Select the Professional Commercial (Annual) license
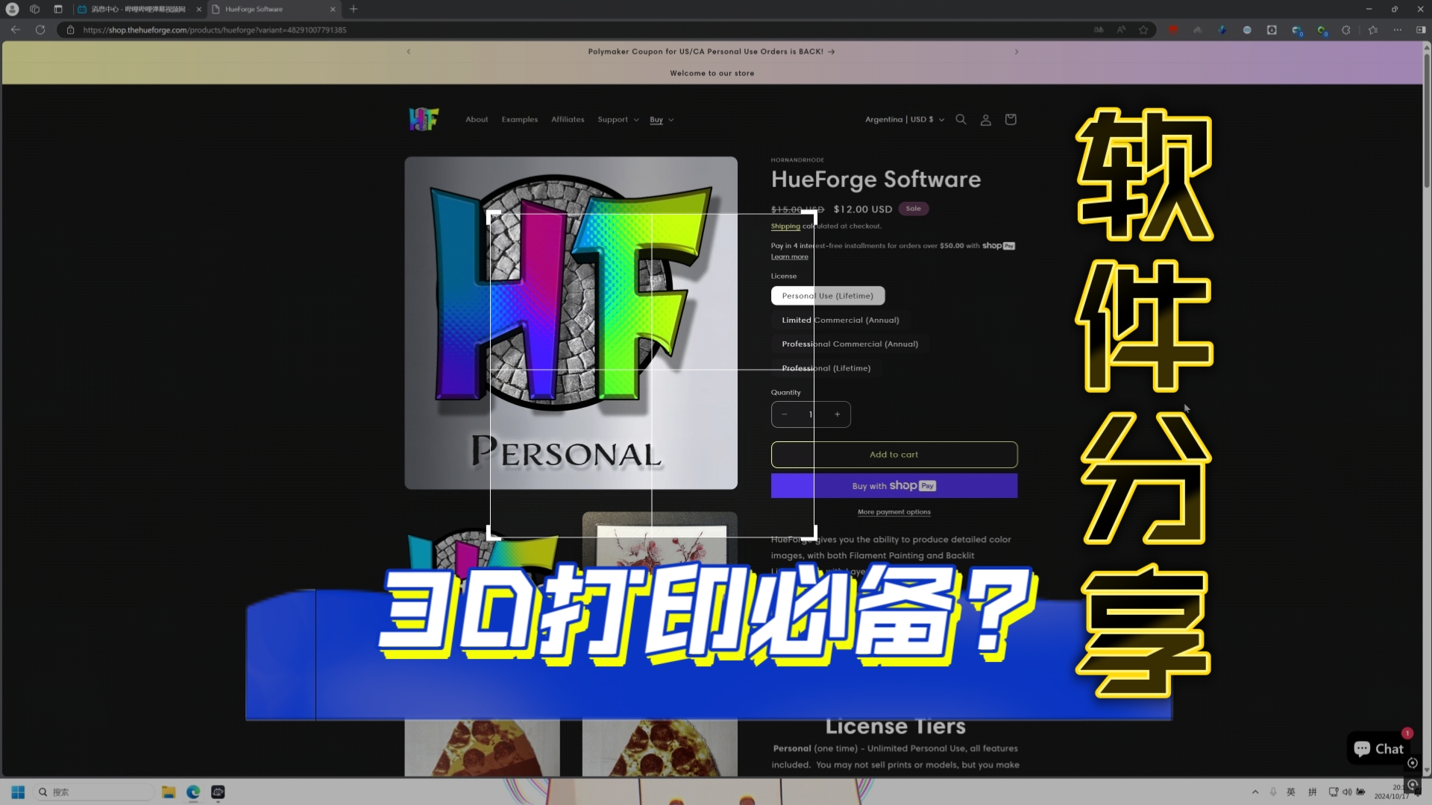The width and height of the screenshot is (1432, 805). coord(850,344)
